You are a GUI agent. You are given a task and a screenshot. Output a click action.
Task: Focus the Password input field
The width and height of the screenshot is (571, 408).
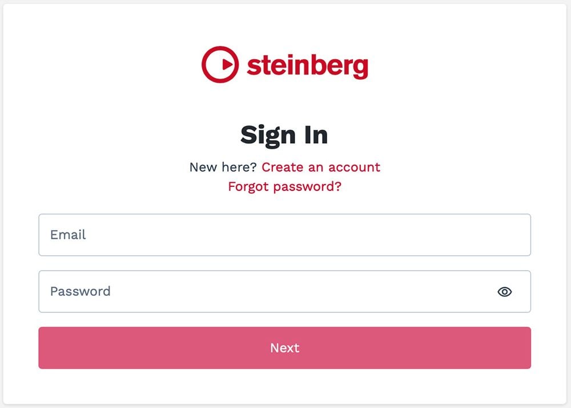pos(263,292)
